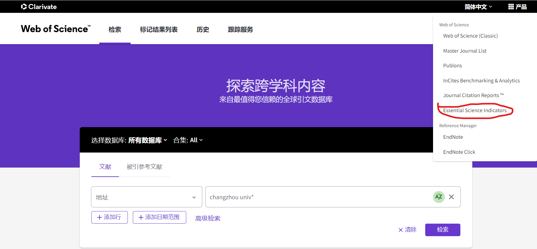
Task: Open EndNote from products menu
Action: point(453,137)
